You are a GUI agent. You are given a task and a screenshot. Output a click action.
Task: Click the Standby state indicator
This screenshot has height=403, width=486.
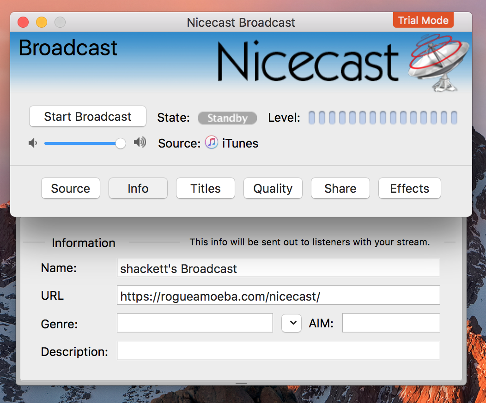click(227, 118)
